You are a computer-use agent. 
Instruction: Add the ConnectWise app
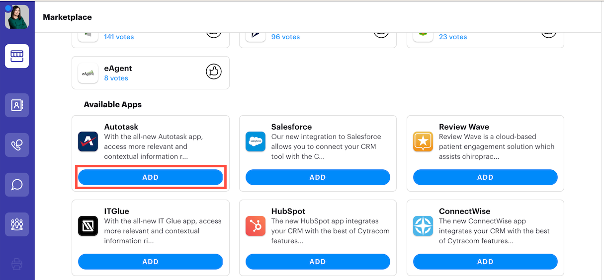pyautogui.click(x=485, y=262)
